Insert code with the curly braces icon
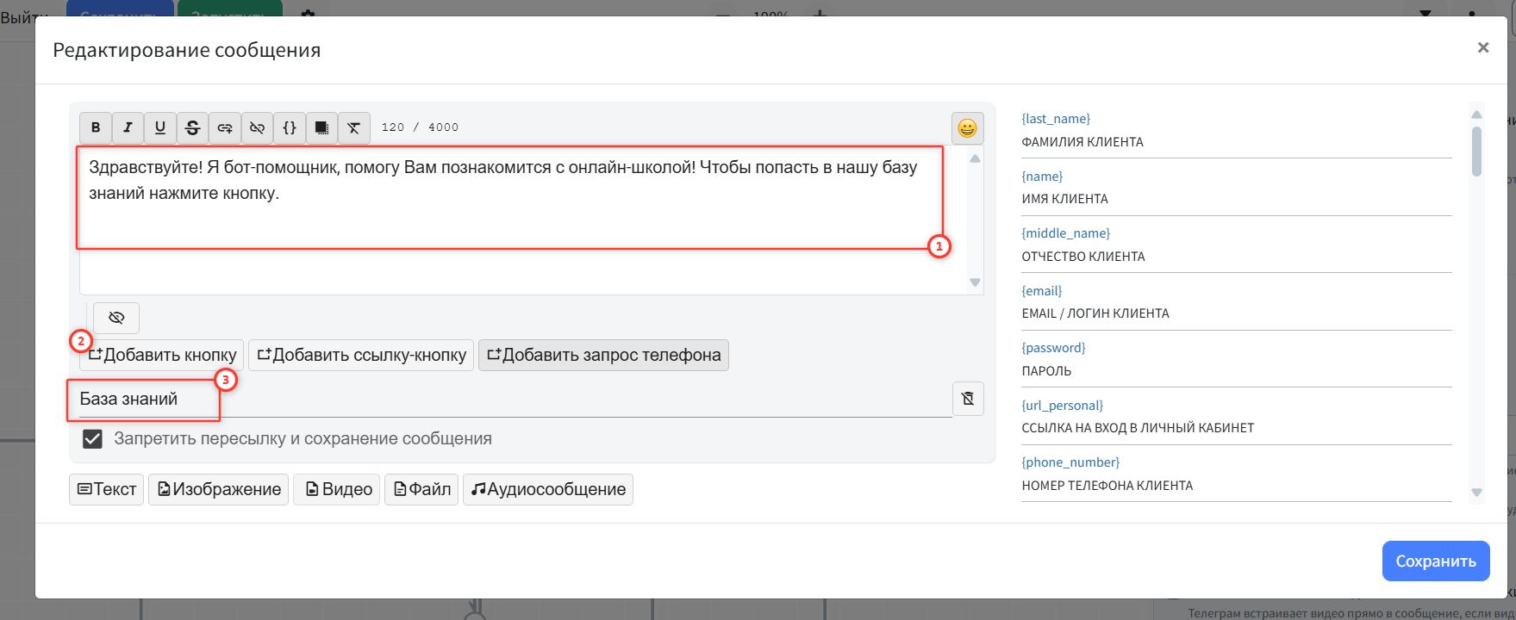This screenshot has height=620, width=1516. pyautogui.click(x=290, y=127)
